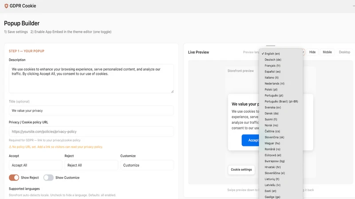Image resolution: width=355 pixels, height=199 pixels.
Task: Click the 'Popup Builder' heading
Action: [22, 23]
